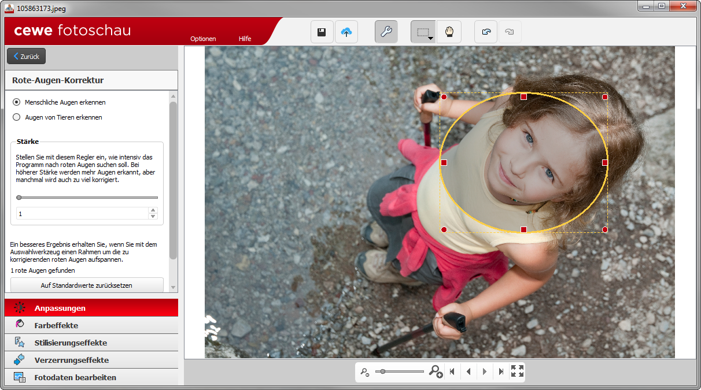Open the selection tool dropdown arrow
Viewport: 701px width, 390px height.
[x=431, y=39]
